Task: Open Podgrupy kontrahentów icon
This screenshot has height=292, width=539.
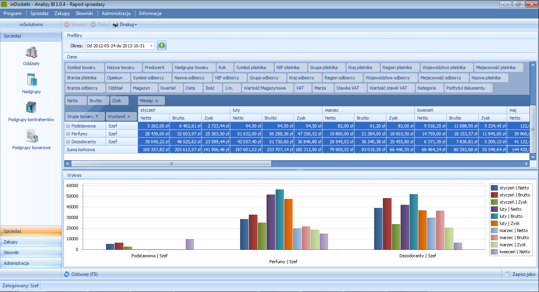Action: click(31, 108)
